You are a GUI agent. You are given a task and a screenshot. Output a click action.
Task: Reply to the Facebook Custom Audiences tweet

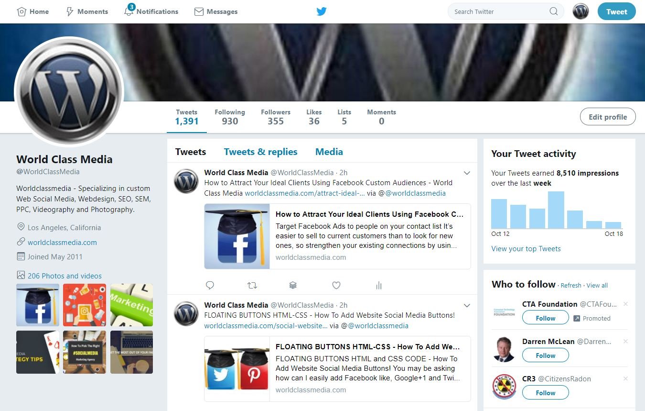click(x=210, y=285)
